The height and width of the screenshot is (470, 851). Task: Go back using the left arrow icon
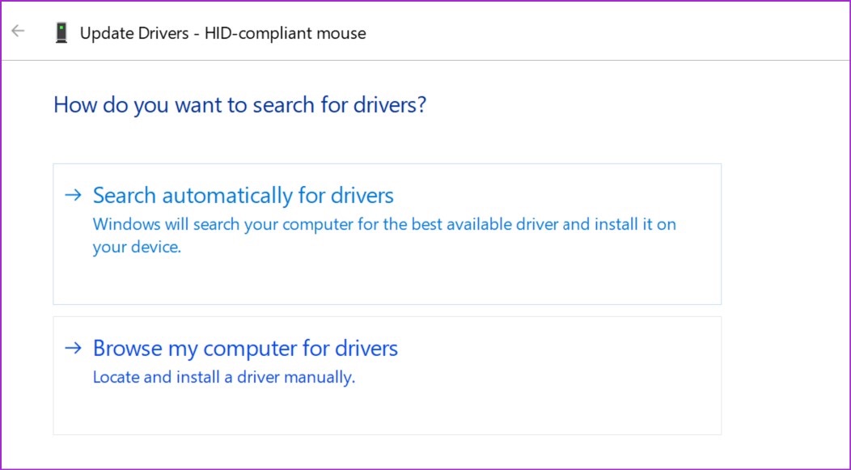(x=18, y=31)
